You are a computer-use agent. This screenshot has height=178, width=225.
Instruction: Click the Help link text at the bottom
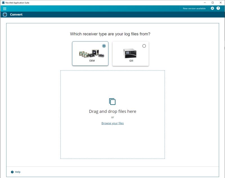click(x=18, y=172)
